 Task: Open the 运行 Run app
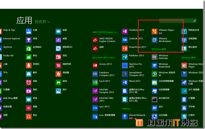pos(157,108)
